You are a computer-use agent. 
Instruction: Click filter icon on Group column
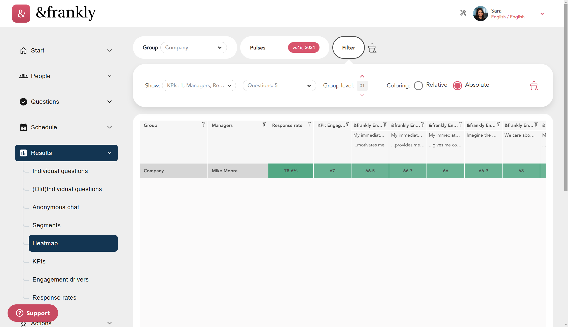[x=204, y=125]
